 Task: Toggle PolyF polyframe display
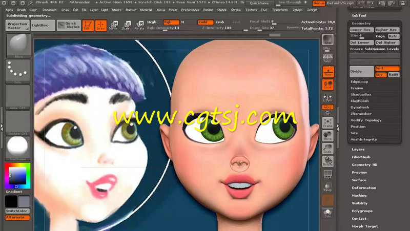(x=327, y=174)
